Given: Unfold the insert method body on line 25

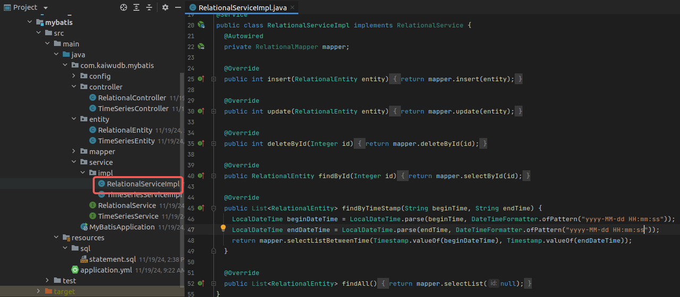Looking at the screenshot, I should point(214,79).
